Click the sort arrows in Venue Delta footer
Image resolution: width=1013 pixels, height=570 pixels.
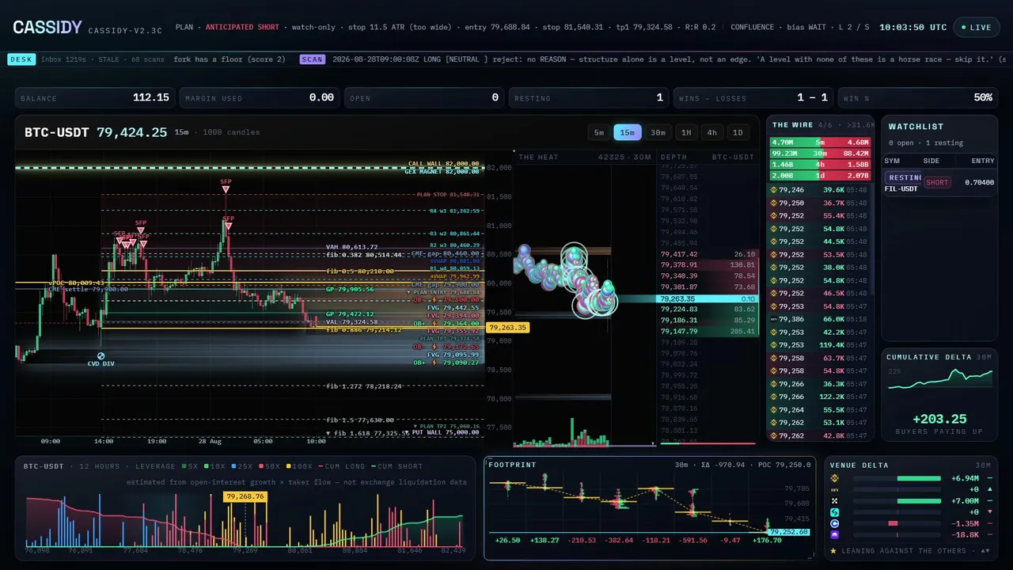(985, 550)
